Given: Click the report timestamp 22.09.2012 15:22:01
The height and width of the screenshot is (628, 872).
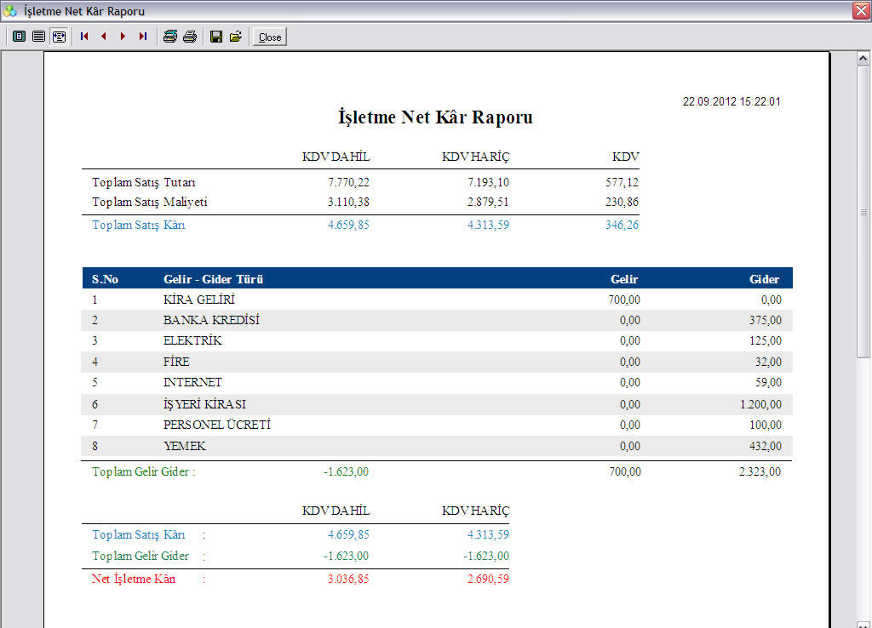Looking at the screenshot, I should 731,102.
